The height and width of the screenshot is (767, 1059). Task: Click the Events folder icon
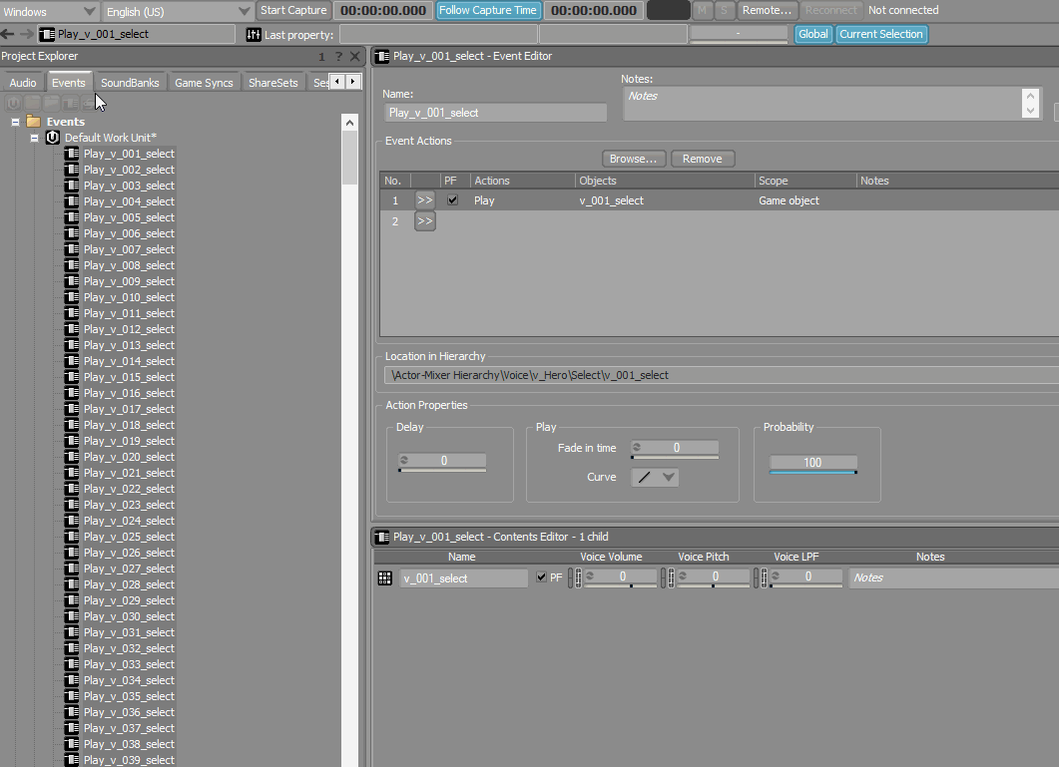point(33,122)
